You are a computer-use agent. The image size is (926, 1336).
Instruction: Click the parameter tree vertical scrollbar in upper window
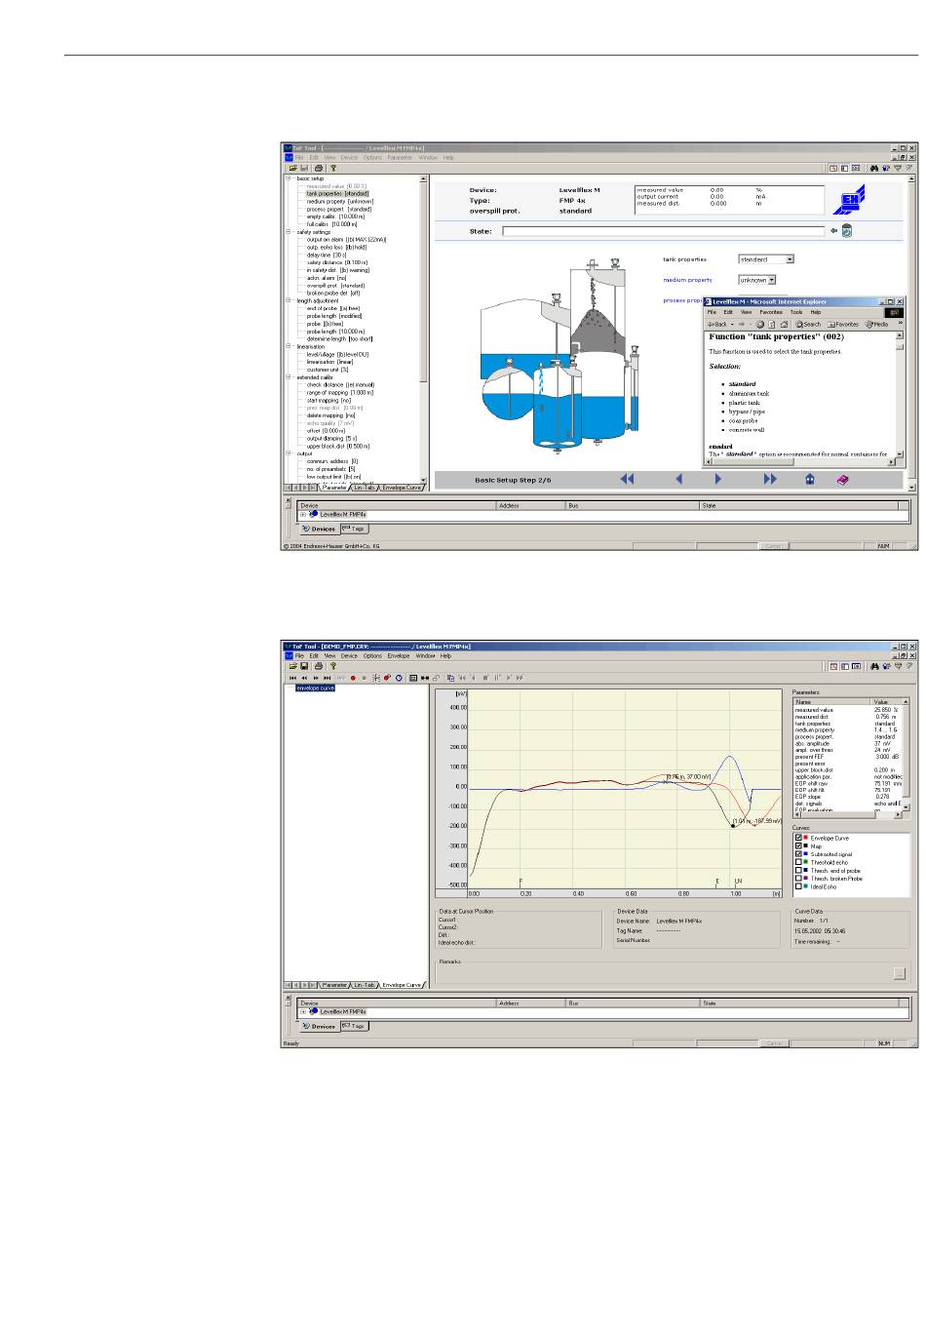coord(423,331)
